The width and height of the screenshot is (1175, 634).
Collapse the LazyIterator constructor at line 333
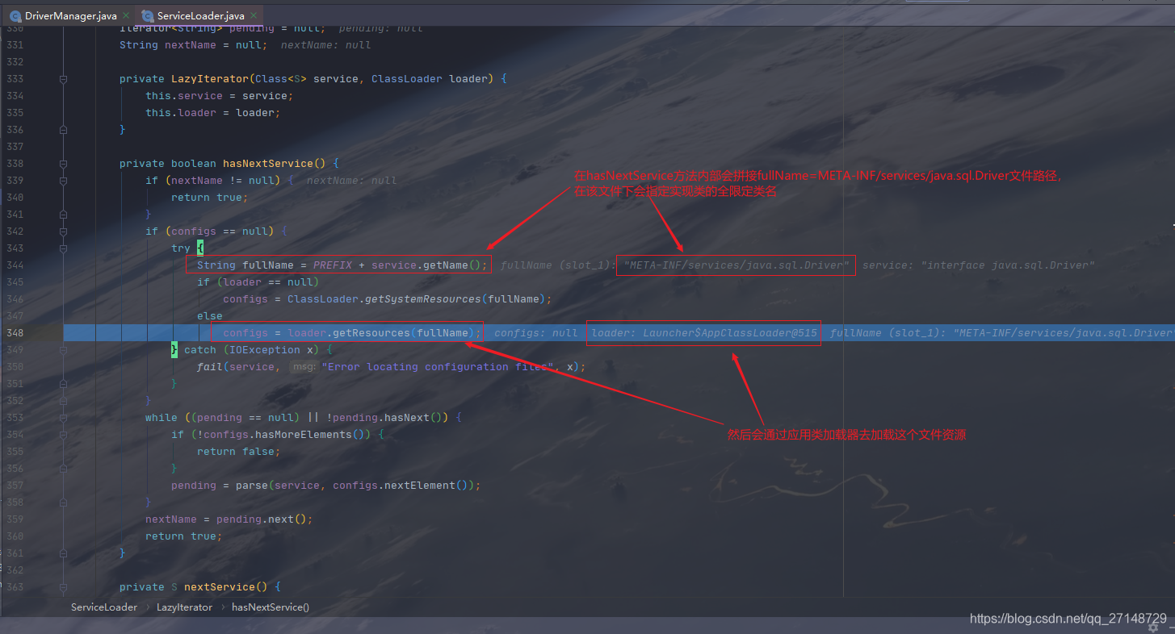point(63,79)
